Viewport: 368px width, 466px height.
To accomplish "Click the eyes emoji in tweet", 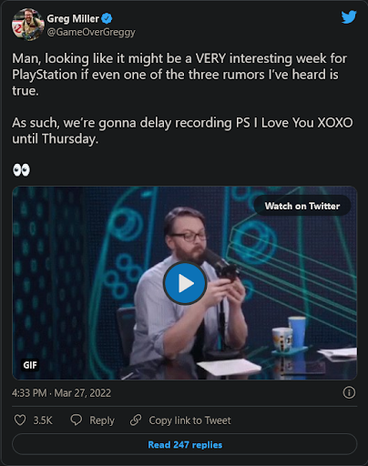I will (x=21, y=170).
